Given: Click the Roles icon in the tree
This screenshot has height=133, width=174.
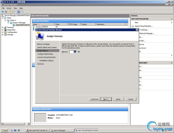Looking at the screenshot, I should 5,18.
